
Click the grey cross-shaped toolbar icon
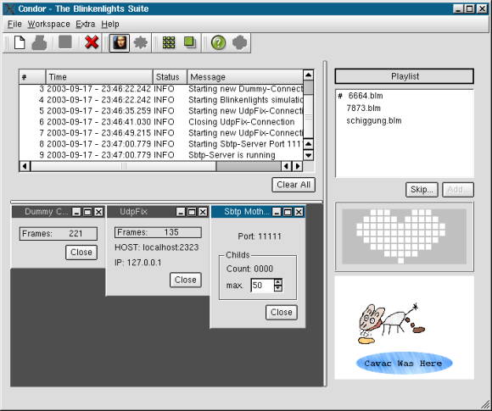click(239, 42)
